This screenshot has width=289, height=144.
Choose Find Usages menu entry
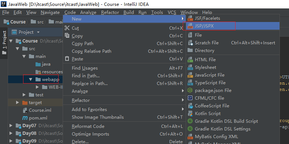pyautogui.click(x=125, y=68)
